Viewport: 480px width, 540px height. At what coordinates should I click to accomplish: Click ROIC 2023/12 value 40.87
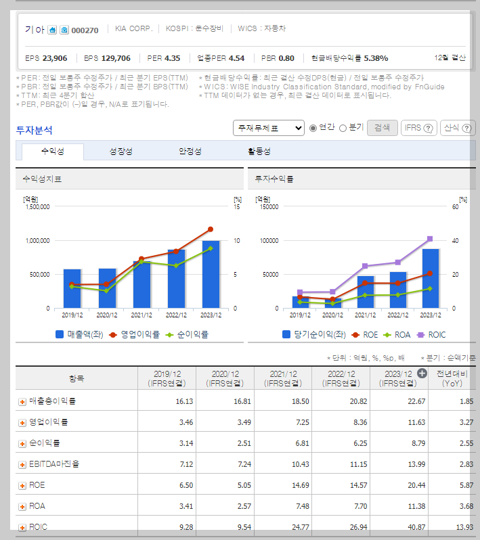(416, 527)
